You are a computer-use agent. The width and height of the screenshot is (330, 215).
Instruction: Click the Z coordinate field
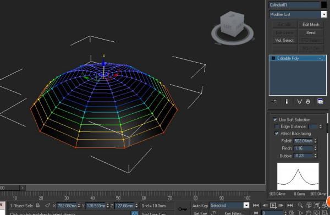(x=125, y=206)
